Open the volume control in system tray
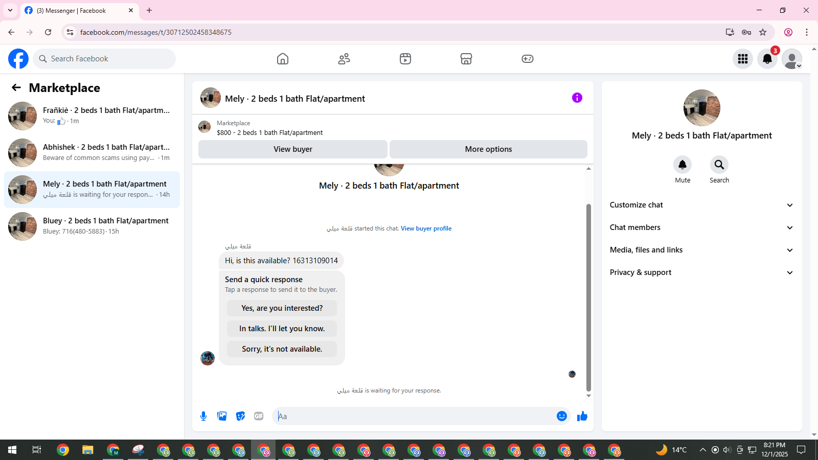The width and height of the screenshot is (818, 460). (x=727, y=450)
